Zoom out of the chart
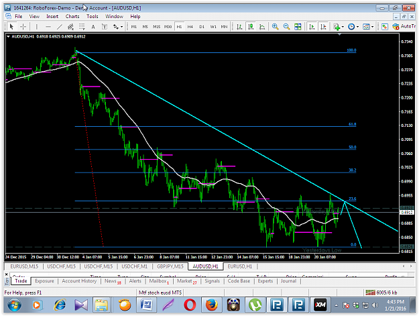 coord(286,26)
